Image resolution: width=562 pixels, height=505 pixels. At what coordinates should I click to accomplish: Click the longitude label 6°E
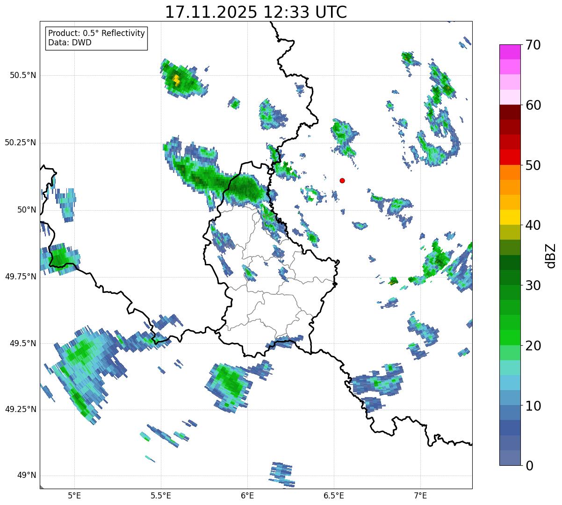247,495
